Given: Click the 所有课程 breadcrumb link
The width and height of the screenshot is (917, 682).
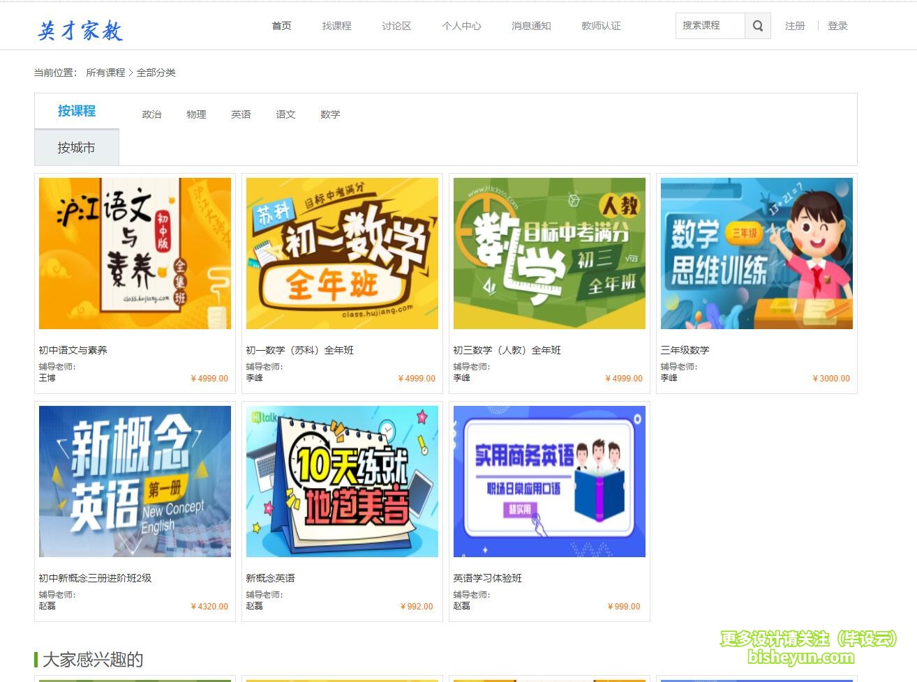Looking at the screenshot, I should point(105,73).
